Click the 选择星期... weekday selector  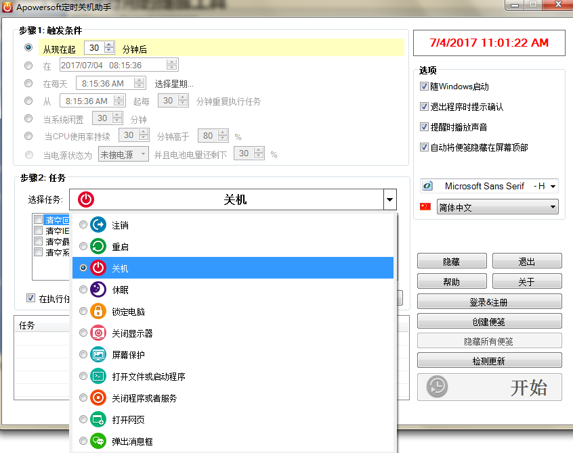(x=174, y=84)
